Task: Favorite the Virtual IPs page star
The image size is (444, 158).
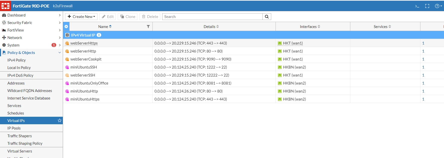Action: click(60, 120)
